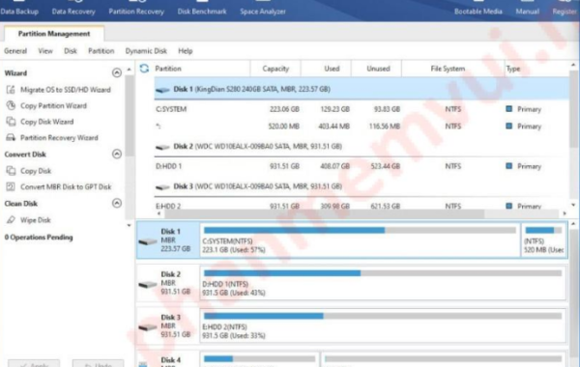The image size is (580, 367).
Task: Click Bootable Media in toolbar
Action: click(478, 12)
